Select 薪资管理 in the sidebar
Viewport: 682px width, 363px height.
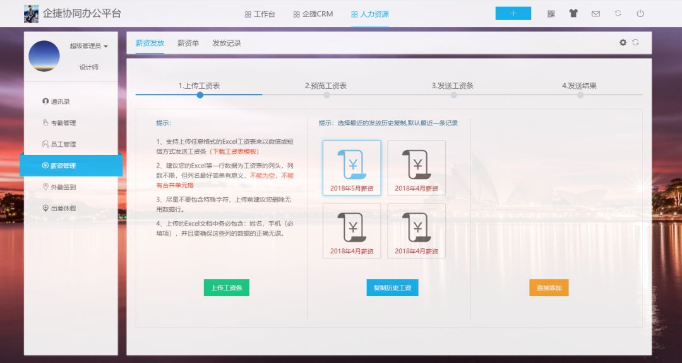point(71,166)
